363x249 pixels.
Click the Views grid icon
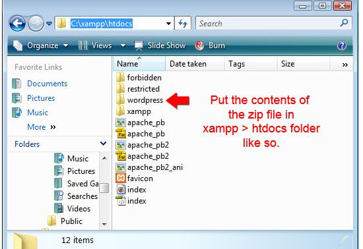(82, 45)
